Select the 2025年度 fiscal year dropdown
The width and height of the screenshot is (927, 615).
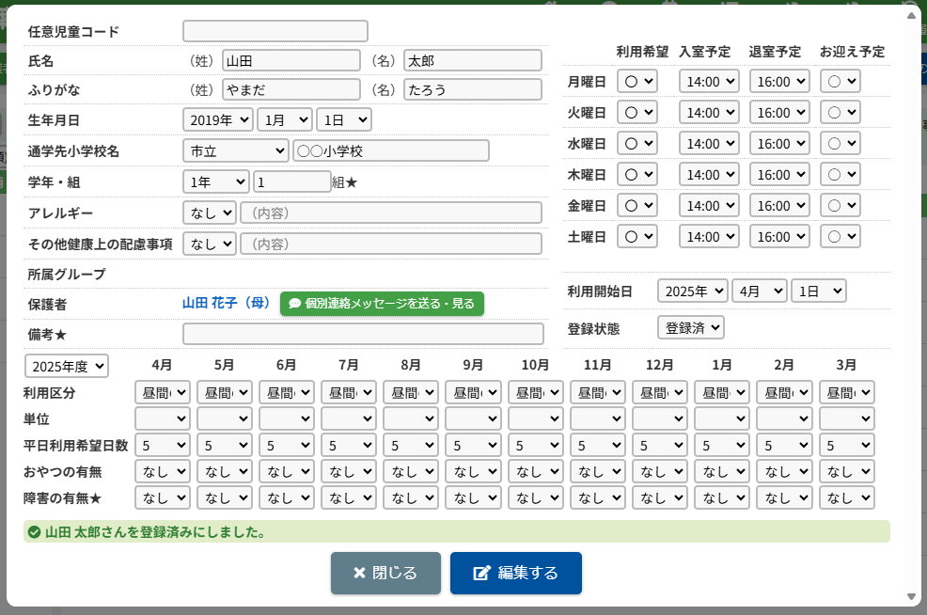(67, 365)
